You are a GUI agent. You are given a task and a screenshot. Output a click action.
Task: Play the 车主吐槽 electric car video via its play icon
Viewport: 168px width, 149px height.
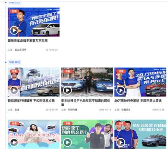[x=67, y=90]
